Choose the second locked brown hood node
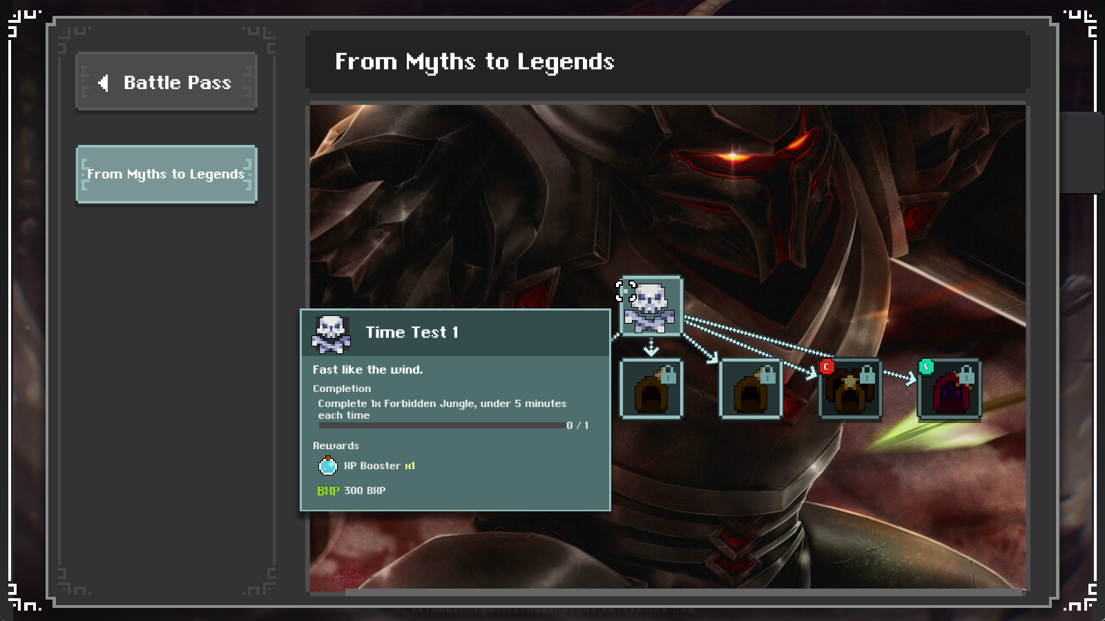1105x621 pixels. click(x=751, y=388)
